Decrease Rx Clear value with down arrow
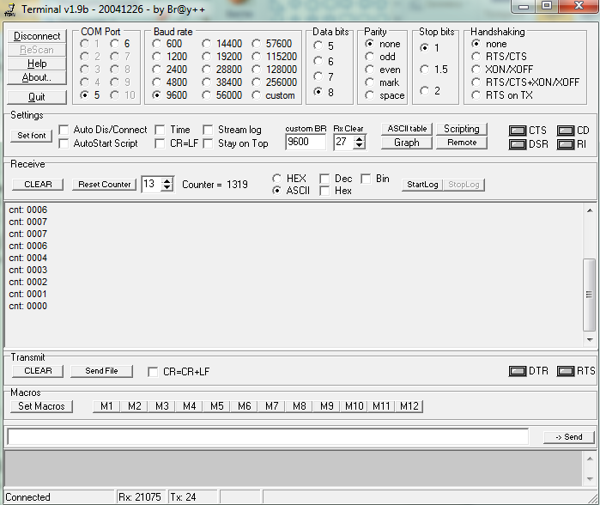 [x=360, y=146]
